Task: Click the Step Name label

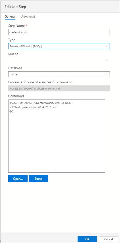Action: (16, 26)
